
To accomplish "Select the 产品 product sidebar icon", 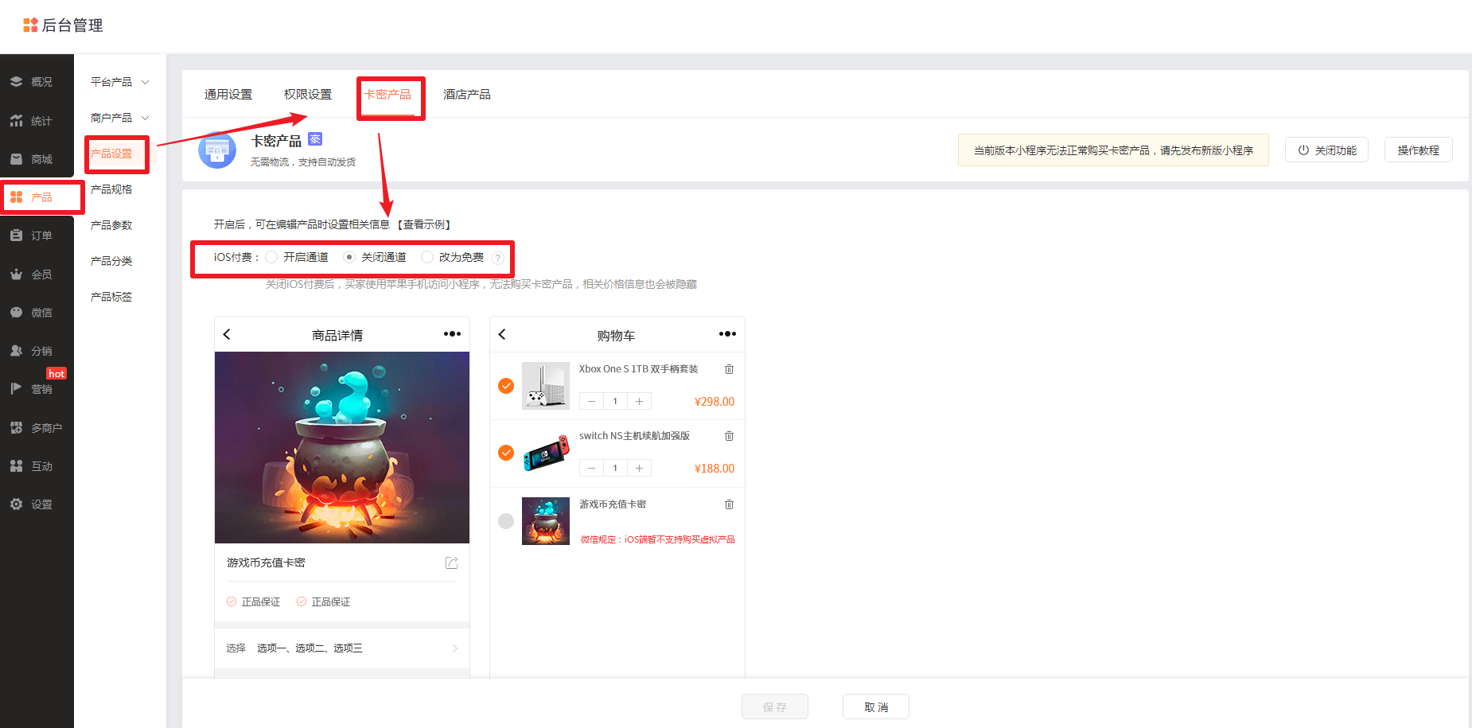I will tap(16, 197).
